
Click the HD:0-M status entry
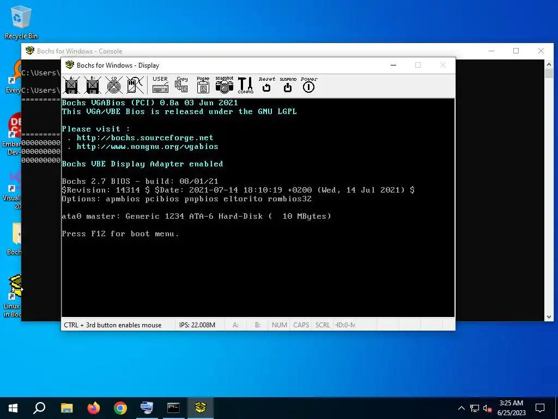point(345,325)
